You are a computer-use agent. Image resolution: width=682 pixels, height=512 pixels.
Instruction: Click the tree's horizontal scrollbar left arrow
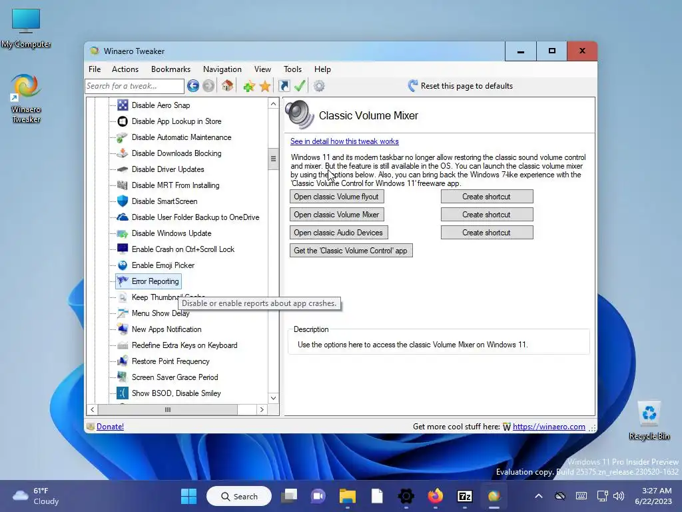point(92,409)
